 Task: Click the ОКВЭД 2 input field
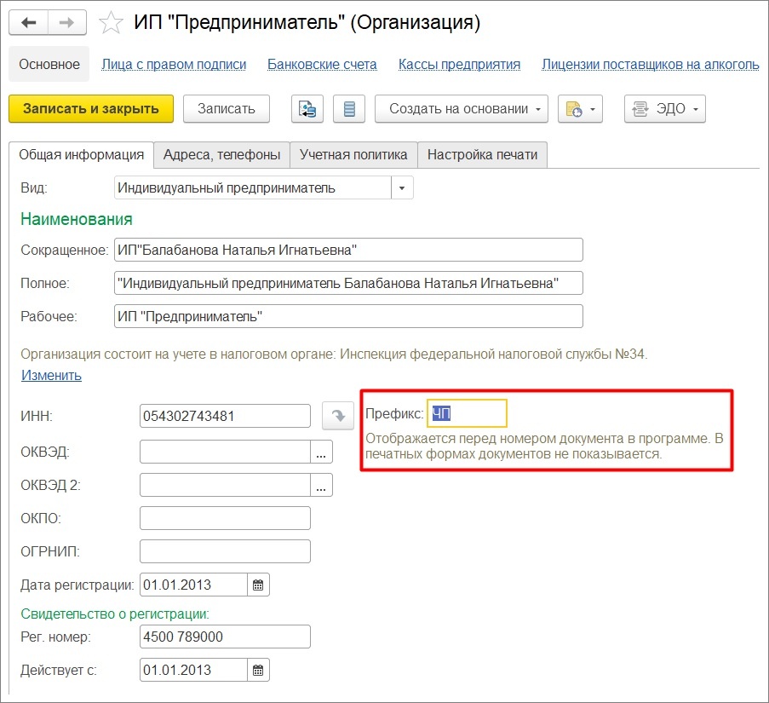[225, 485]
